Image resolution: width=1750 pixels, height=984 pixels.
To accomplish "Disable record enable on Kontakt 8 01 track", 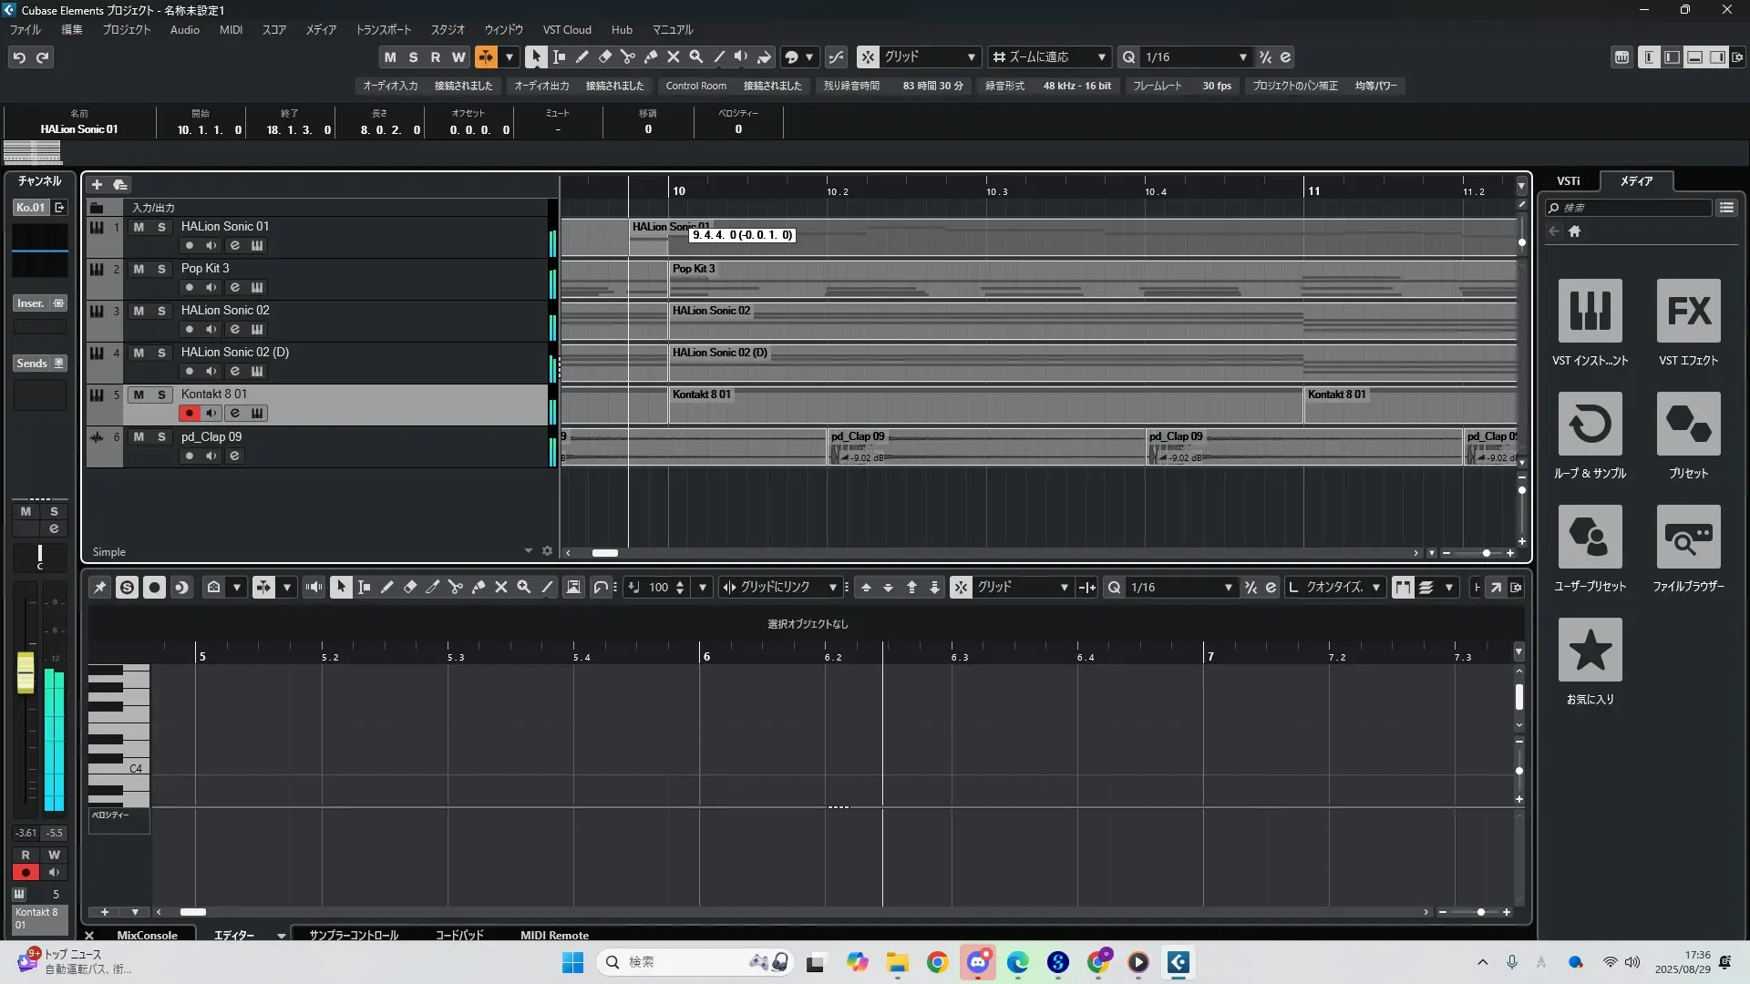I will 189,414.
